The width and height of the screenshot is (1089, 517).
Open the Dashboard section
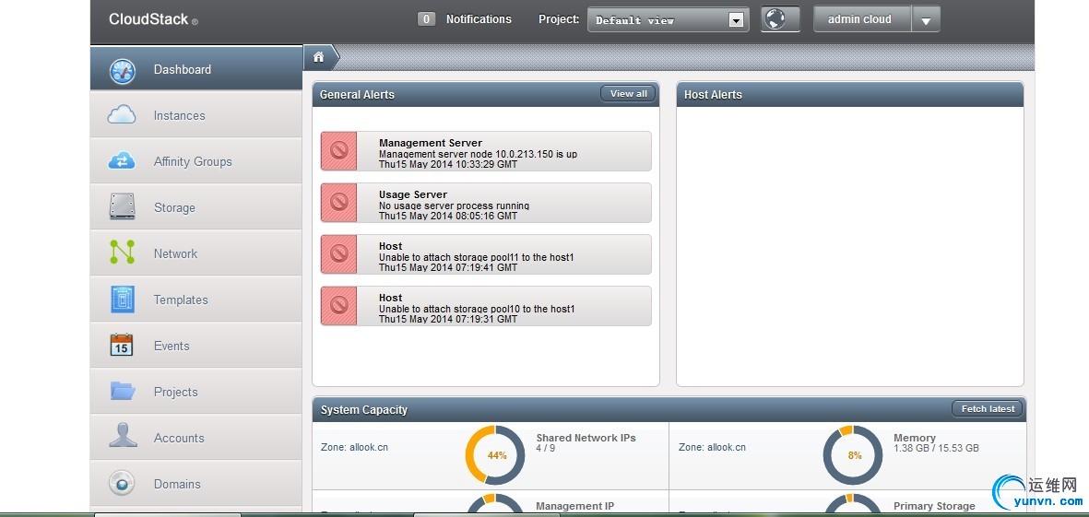pos(196,69)
